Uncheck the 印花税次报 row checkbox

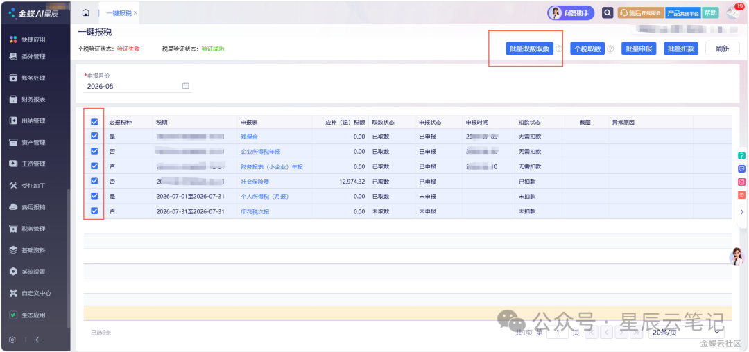[x=94, y=211]
